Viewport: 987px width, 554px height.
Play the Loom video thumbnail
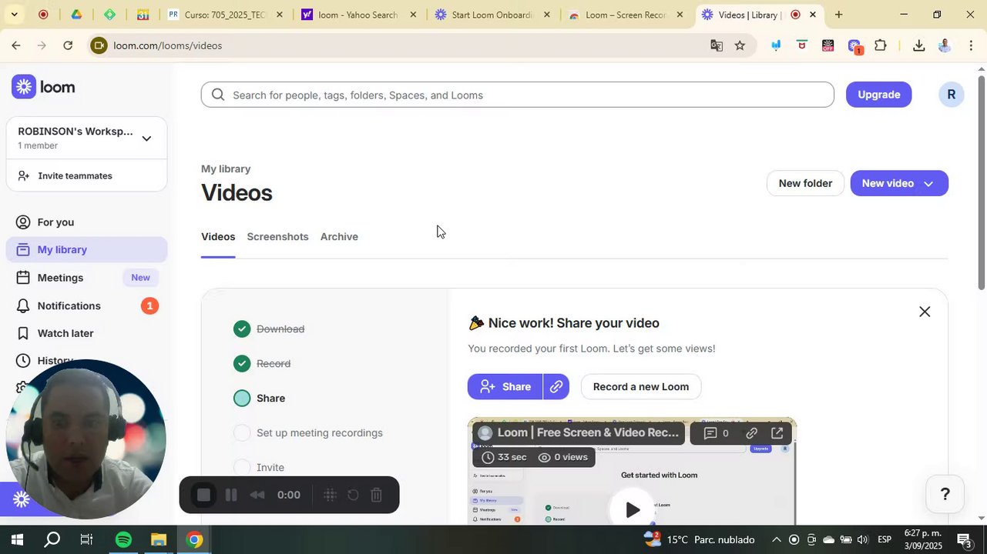click(632, 509)
